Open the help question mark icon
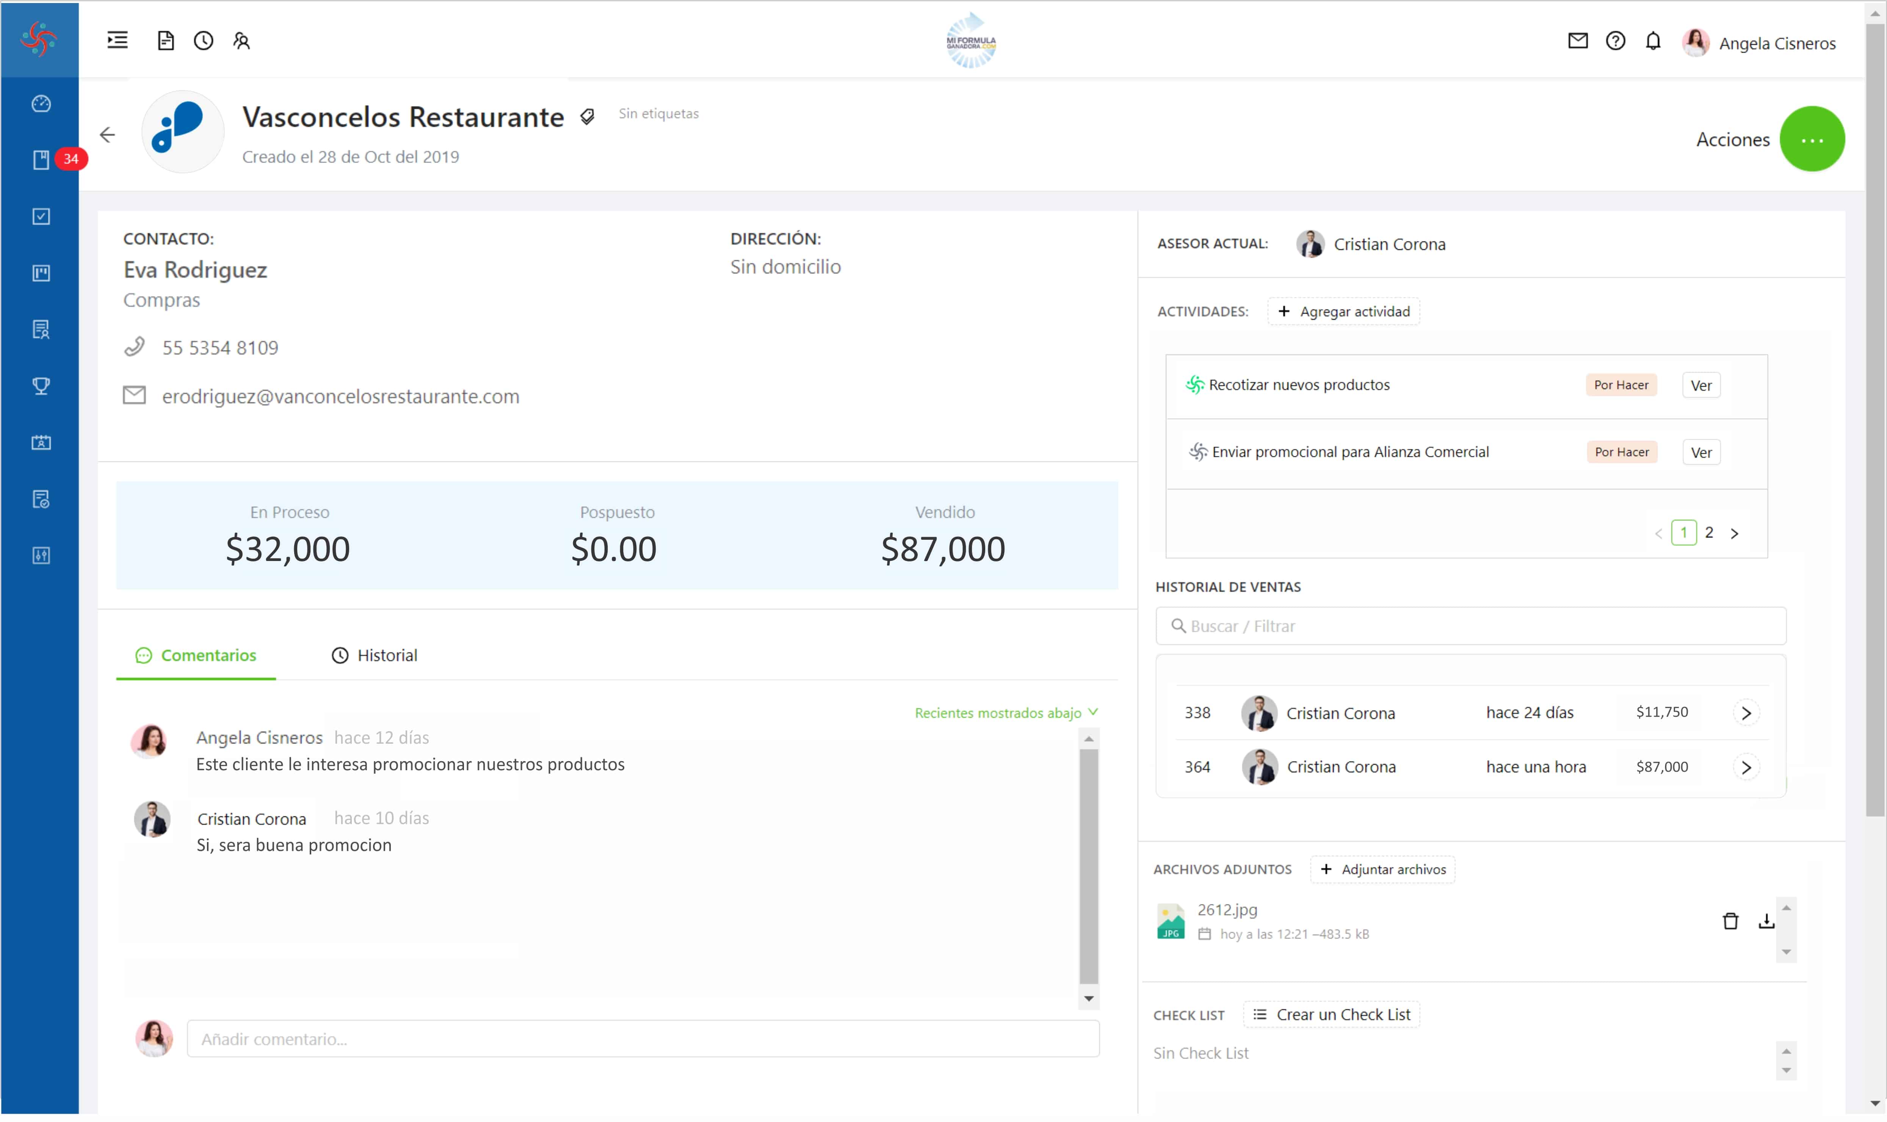Image resolution: width=1887 pixels, height=1122 pixels. click(x=1615, y=41)
